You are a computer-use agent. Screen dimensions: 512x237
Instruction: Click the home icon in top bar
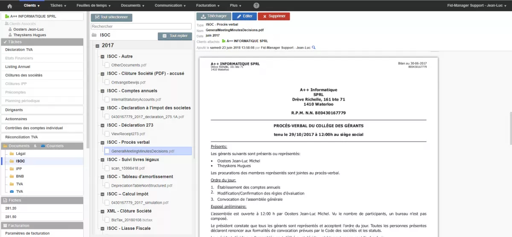10,6
